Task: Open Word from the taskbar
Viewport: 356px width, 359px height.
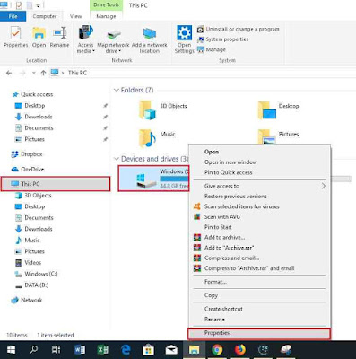Action: (x=80, y=350)
